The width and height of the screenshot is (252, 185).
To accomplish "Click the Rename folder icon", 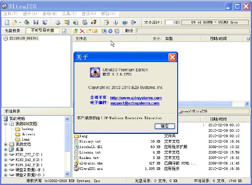I will 95,31.
